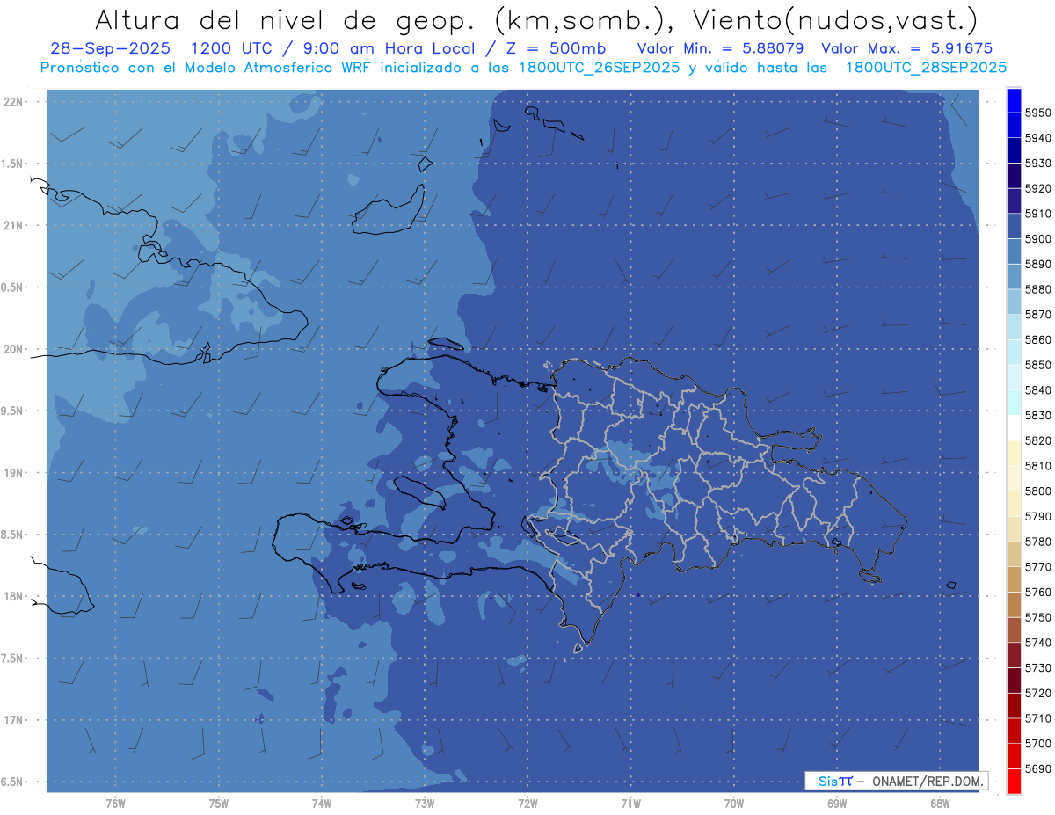The width and height of the screenshot is (1055, 815).
Task: Pick the color band between 5880 and 5890
Action: coord(1014,276)
